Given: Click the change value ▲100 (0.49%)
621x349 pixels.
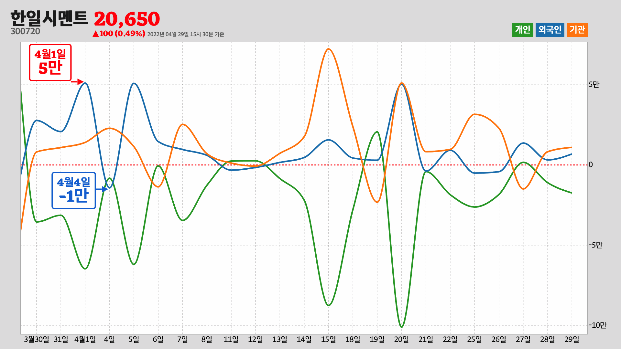Looking at the screenshot, I should point(119,34).
